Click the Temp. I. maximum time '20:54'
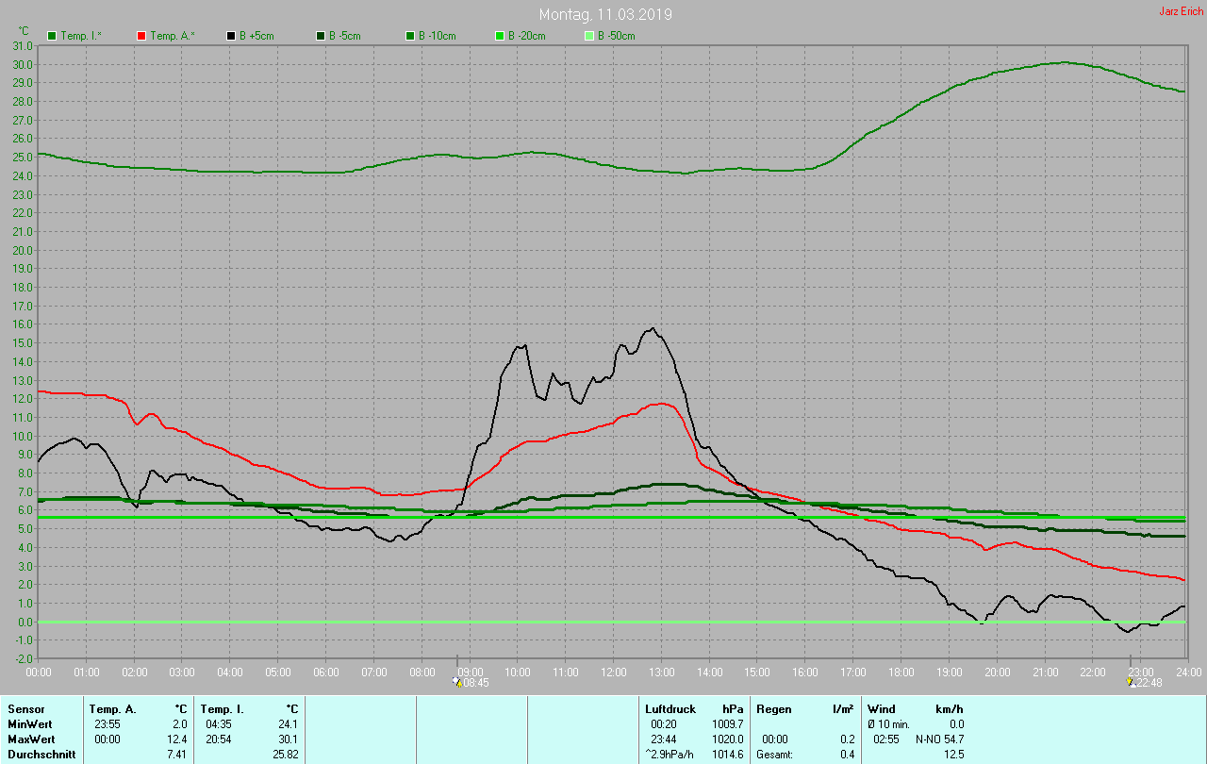 coord(219,739)
